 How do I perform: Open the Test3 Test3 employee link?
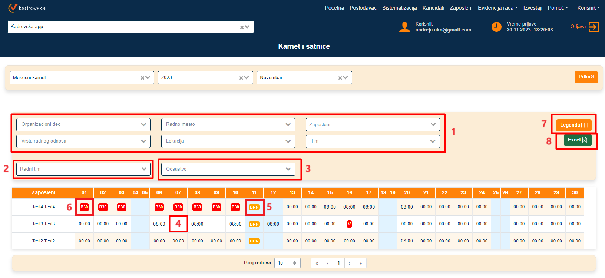tap(43, 224)
